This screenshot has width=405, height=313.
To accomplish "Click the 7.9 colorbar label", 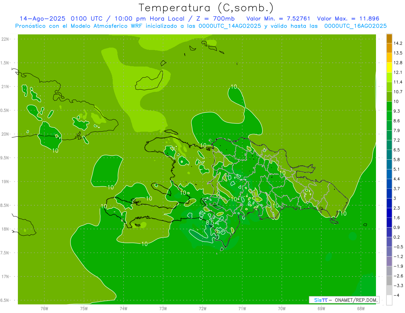I will coord(397,131).
